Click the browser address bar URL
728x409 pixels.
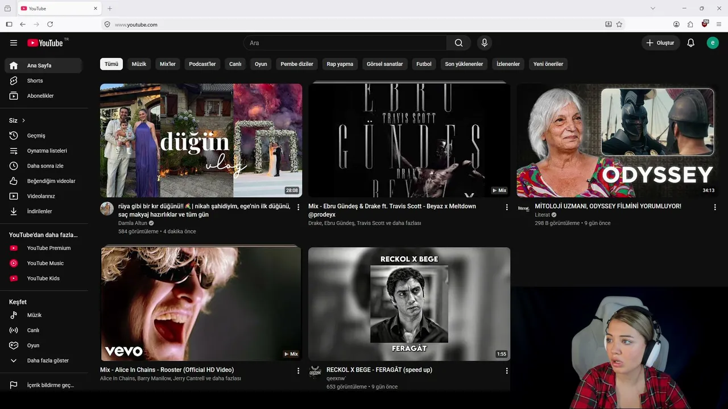pyautogui.click(x=136, y=24)
